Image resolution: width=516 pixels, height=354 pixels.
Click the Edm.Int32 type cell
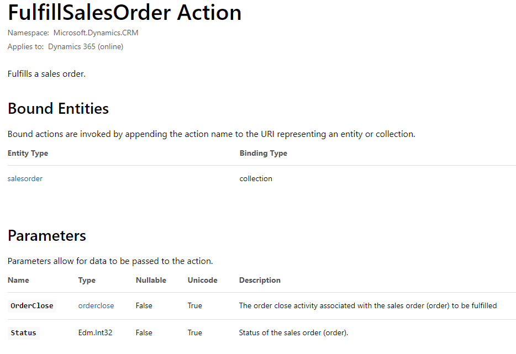pos(96,332)
